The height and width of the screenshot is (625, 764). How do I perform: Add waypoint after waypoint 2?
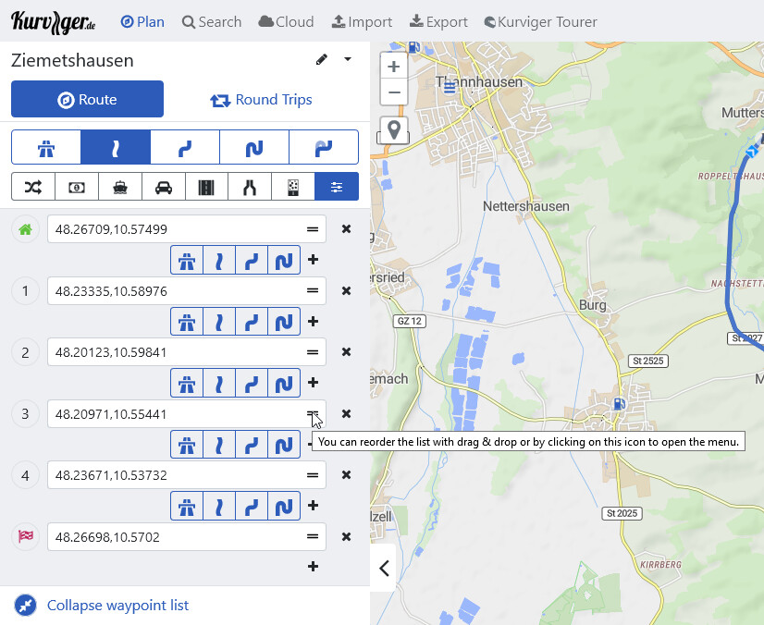pyautogui.click(x=313, y=383)
